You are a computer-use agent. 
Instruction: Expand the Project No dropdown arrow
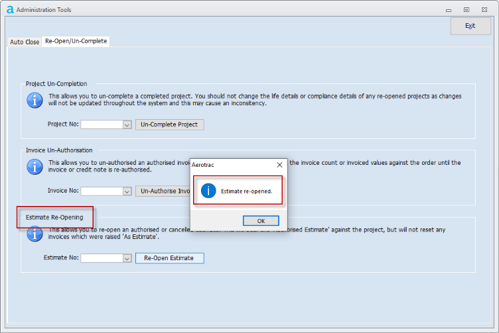click(126, 124)
